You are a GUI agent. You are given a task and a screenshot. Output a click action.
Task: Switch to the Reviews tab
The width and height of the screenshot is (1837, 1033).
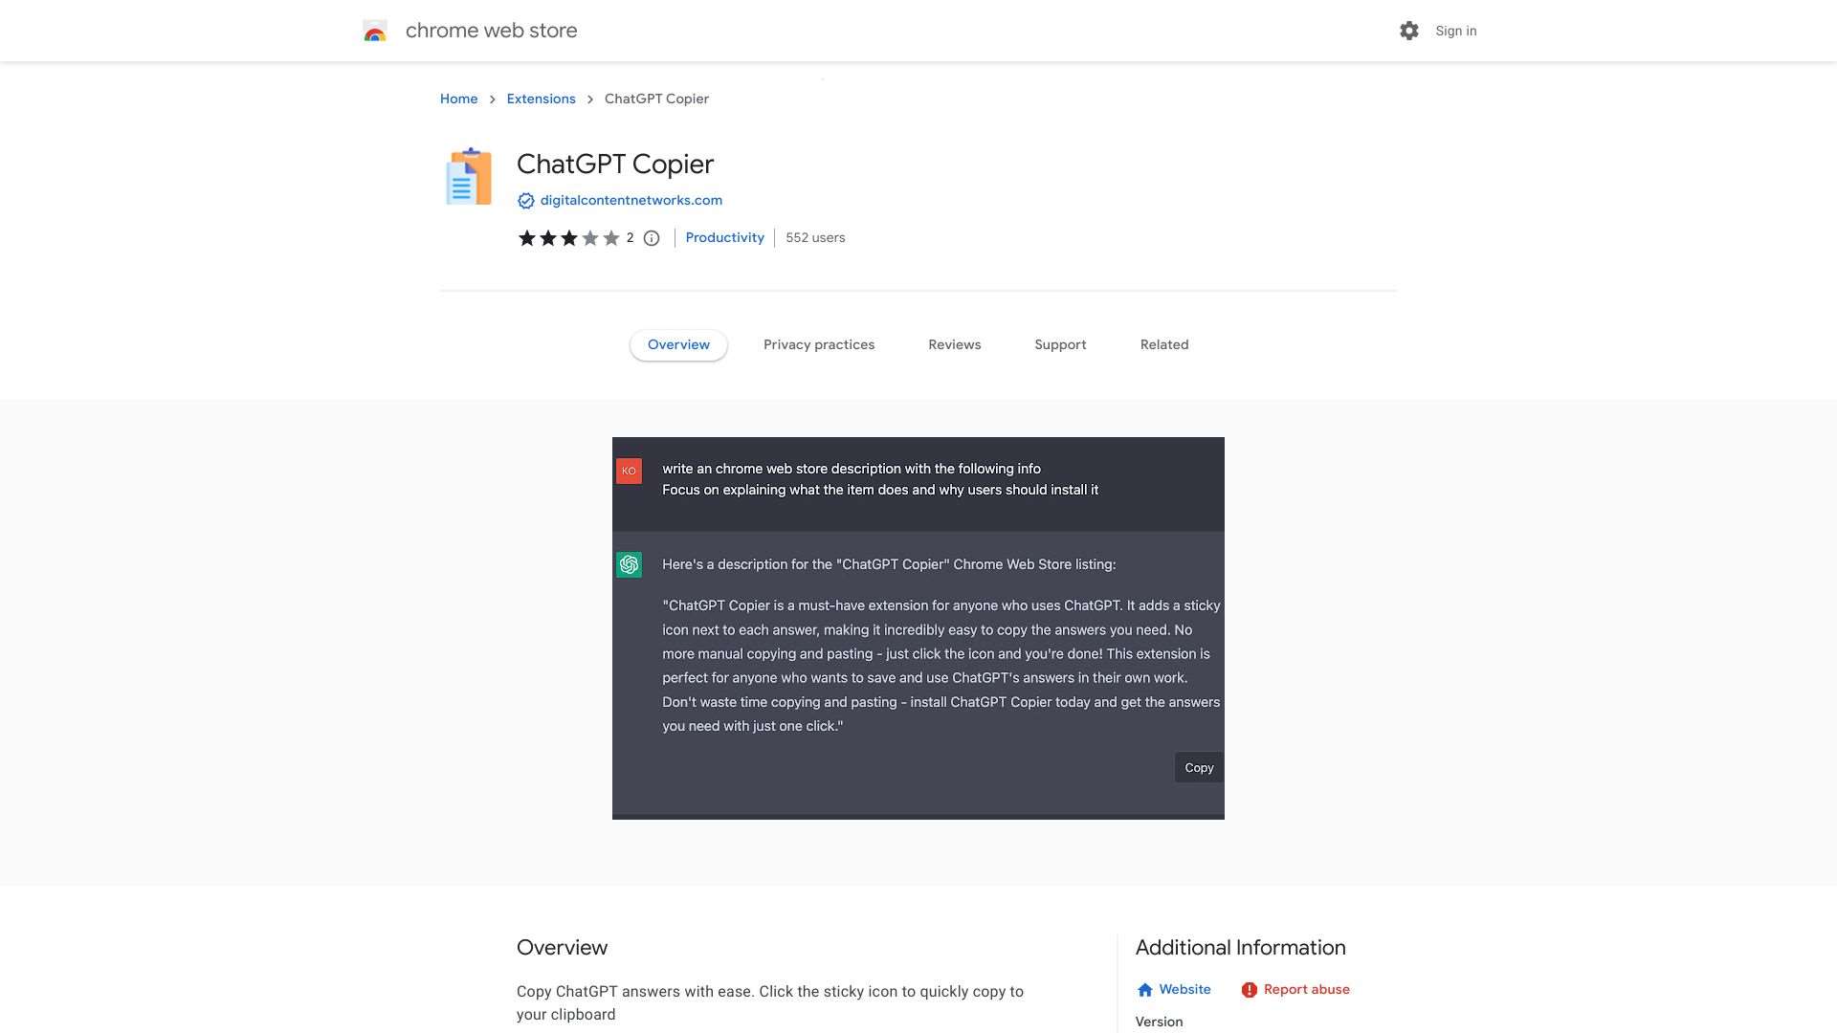tap(954, 344)
